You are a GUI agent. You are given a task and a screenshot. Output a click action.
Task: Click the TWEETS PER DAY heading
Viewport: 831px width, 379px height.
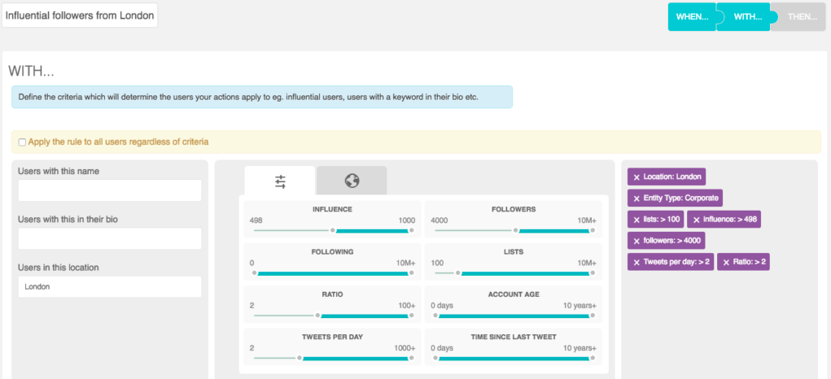(x=332, y=337)
